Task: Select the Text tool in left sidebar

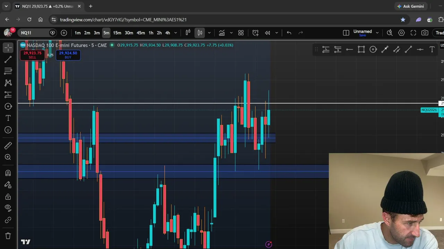Action: (x=8, y=118)
